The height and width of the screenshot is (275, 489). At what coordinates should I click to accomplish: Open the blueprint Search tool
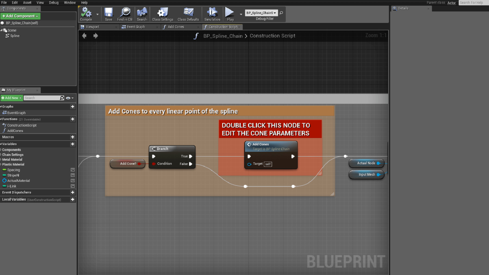142,14
